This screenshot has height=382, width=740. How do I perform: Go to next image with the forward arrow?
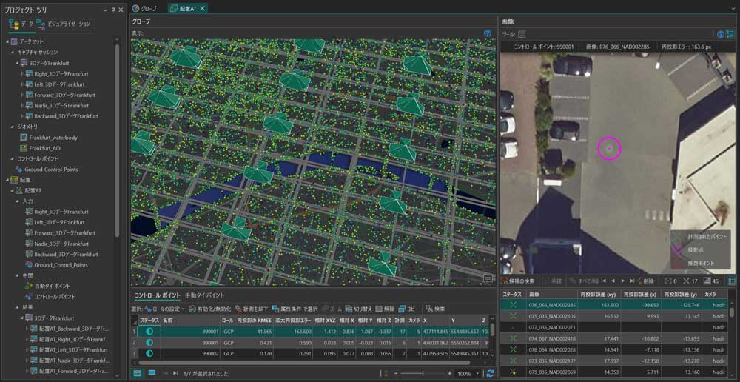(x=623, y=281)
